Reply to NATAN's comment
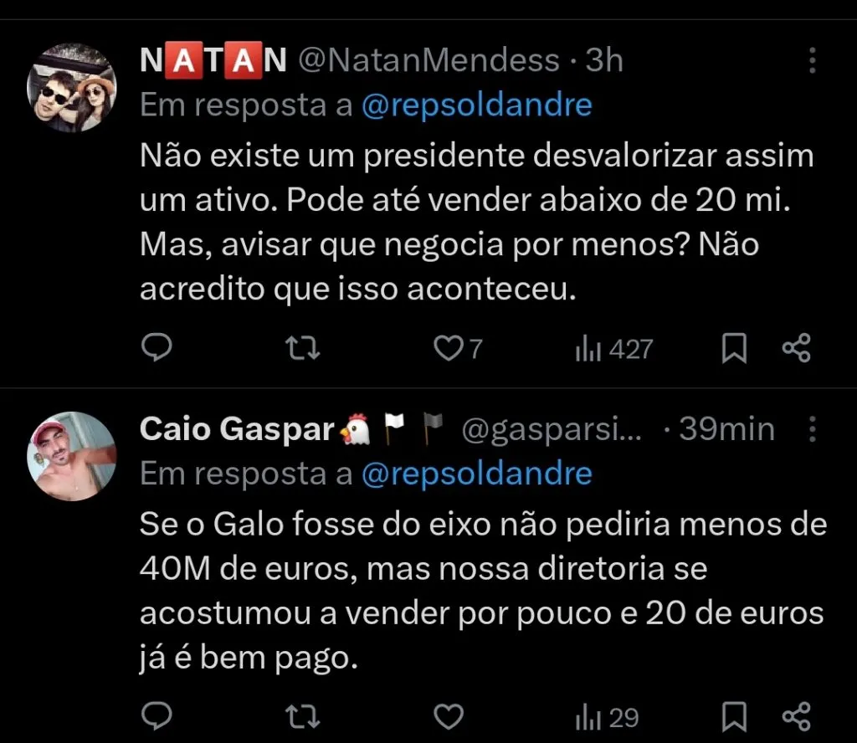The image size is (857, 743). coord(156,347)
